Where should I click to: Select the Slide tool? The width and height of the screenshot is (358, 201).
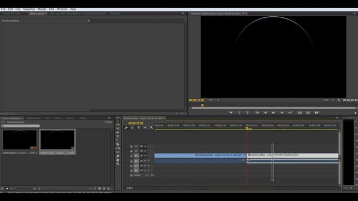(x=118, y=152)
